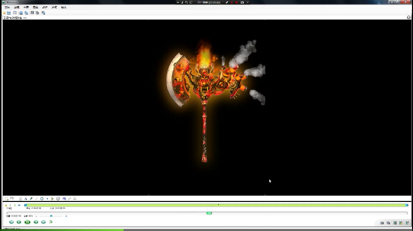Open the first menu in menu bar
The height and width of the screenshot is (231, 413).
7,8
